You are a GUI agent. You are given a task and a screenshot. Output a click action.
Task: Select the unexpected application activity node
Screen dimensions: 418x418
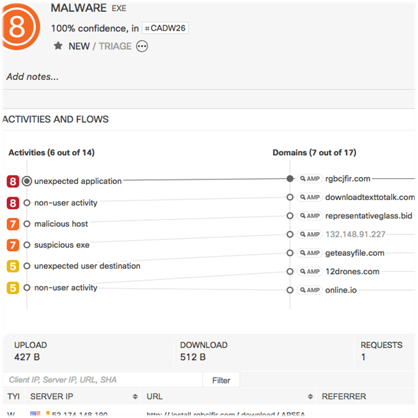tap(27, 182)
